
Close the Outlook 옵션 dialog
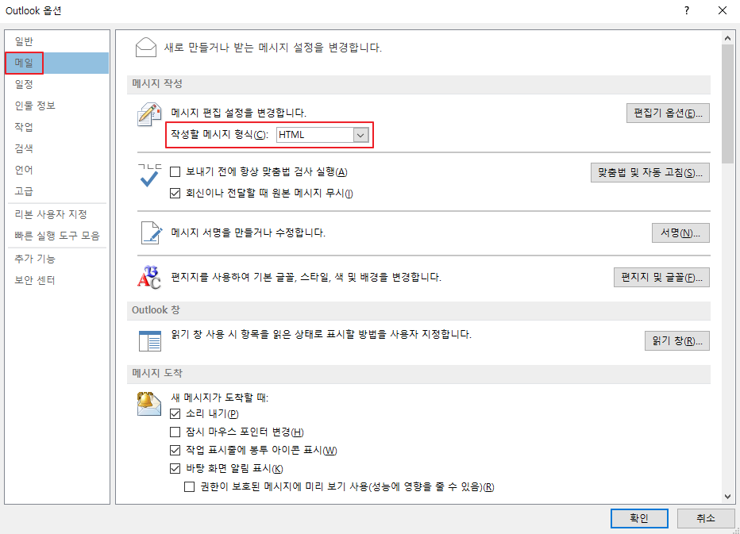722,10
